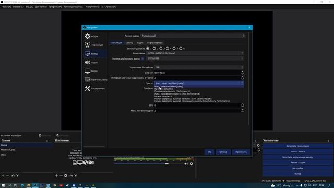Viewport: 334px width, 188px height.
Task: Open the taskbar search magnifier
Action: pos(9,185)
